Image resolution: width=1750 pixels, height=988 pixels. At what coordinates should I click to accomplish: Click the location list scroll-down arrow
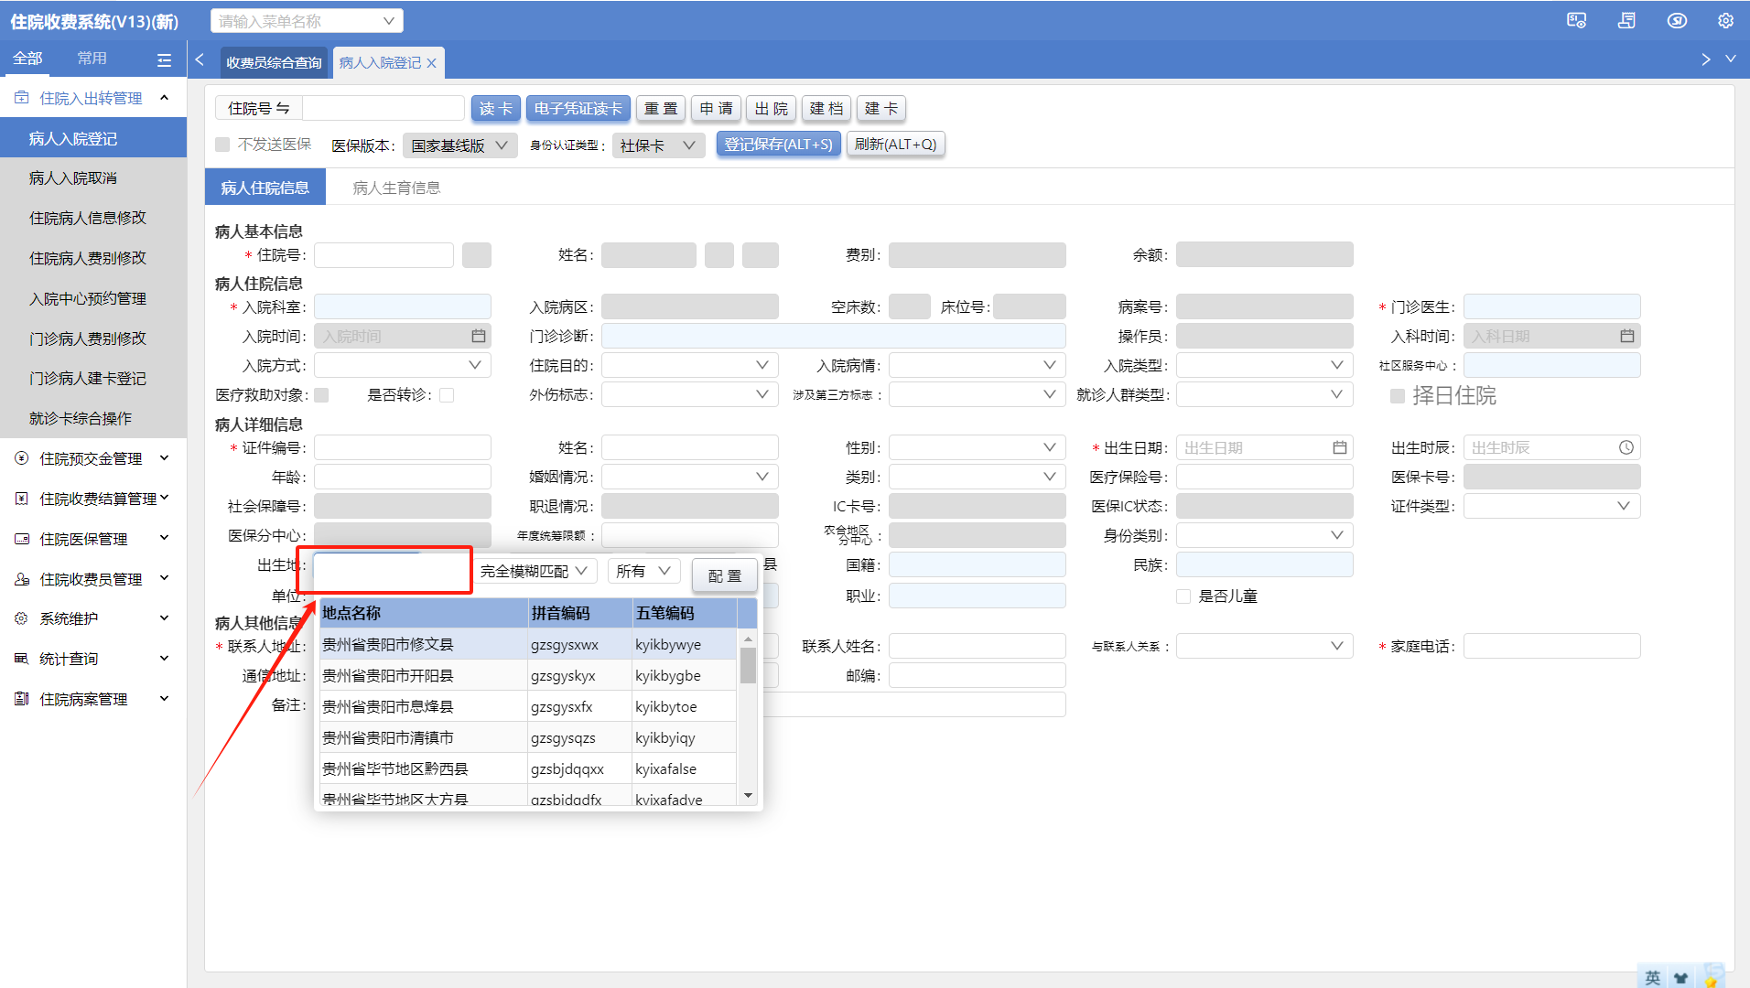tap(748, 796)
